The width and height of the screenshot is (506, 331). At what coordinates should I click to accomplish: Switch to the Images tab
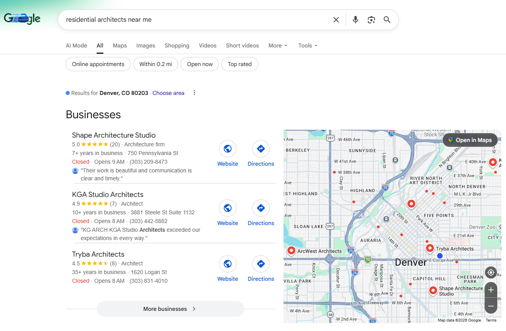pyautogui.click(x=146, y=45)
